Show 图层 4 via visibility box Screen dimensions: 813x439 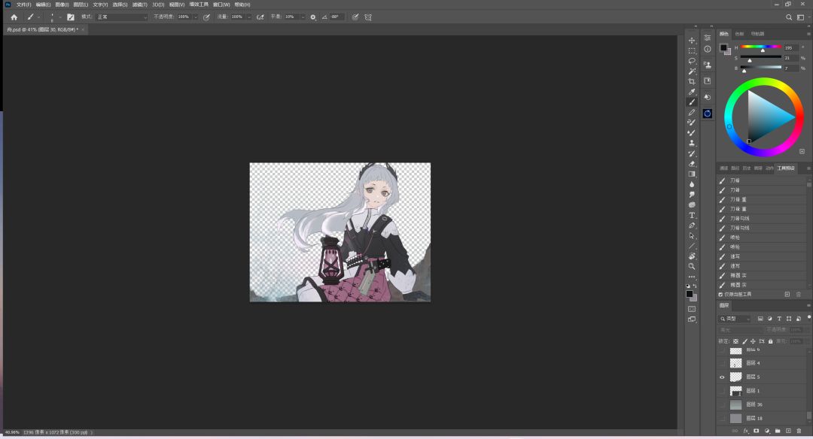[723, 363]
